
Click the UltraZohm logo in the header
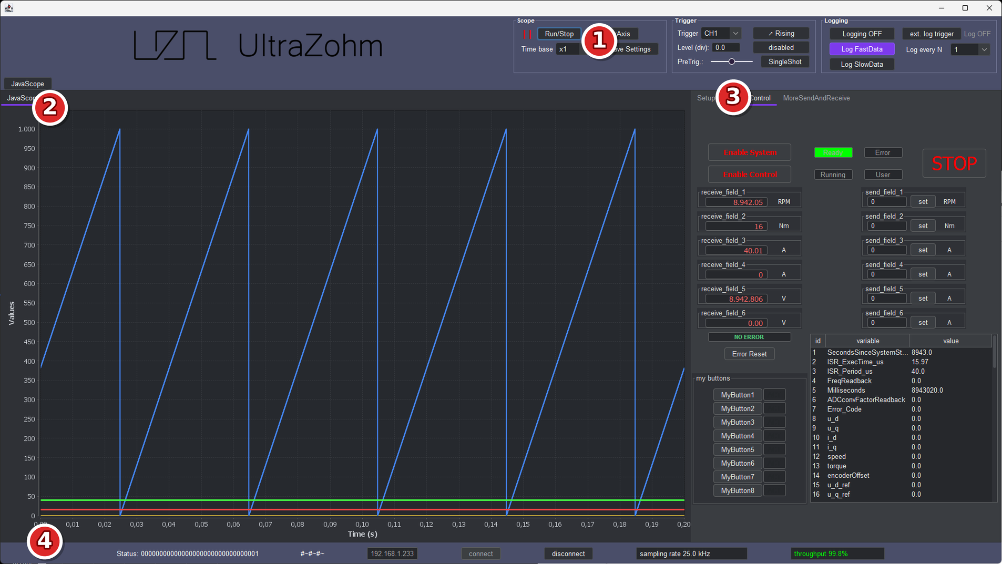coord(258,45)
